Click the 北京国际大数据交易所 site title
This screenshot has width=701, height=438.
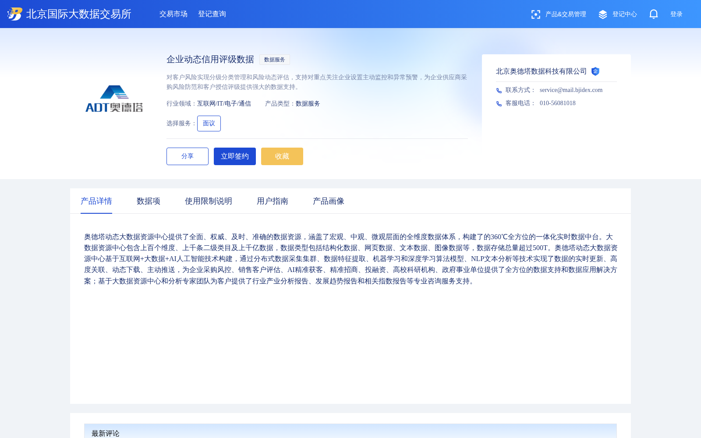79,14
